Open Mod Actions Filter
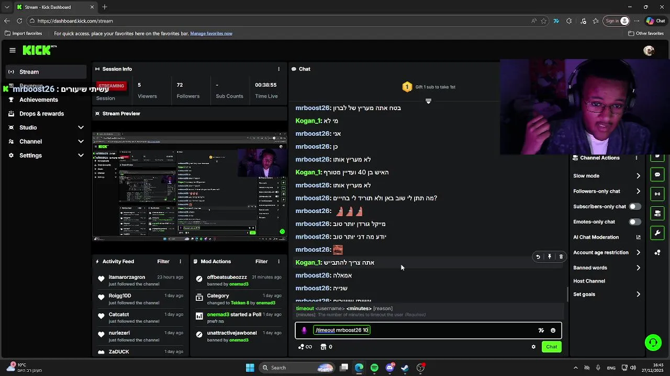The width and height of the screenshot is (670, 376). (x=261, y=262)
